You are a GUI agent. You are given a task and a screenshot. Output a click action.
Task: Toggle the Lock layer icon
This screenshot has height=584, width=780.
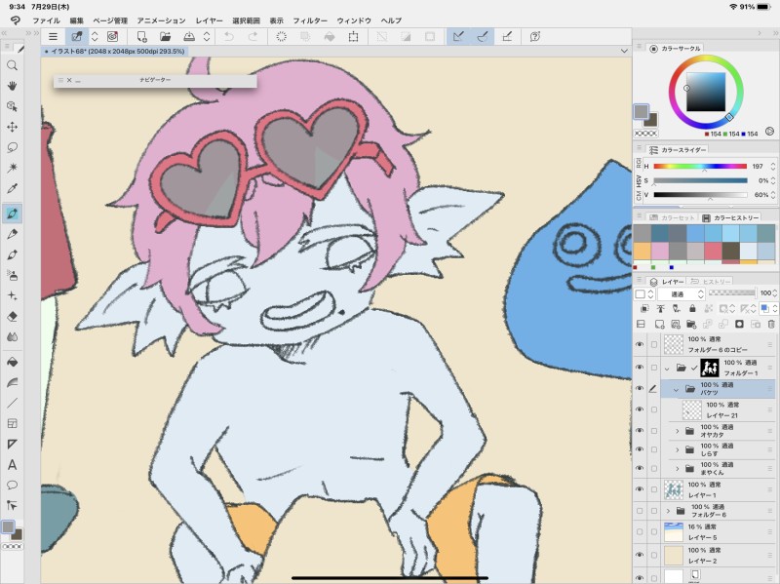692,309
